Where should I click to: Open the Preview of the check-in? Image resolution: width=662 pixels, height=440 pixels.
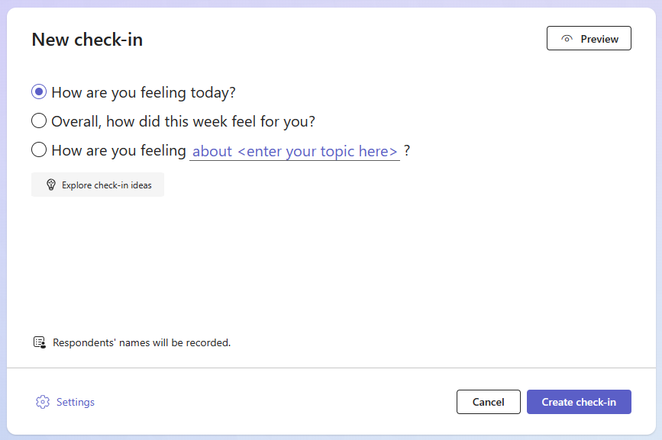click(x=589, y=39)
